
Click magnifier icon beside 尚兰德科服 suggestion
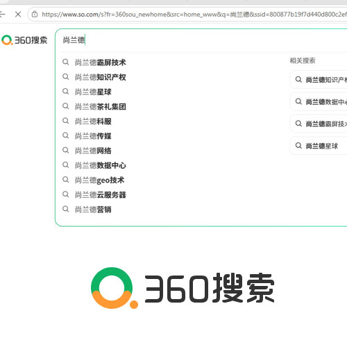coord(66,121)
